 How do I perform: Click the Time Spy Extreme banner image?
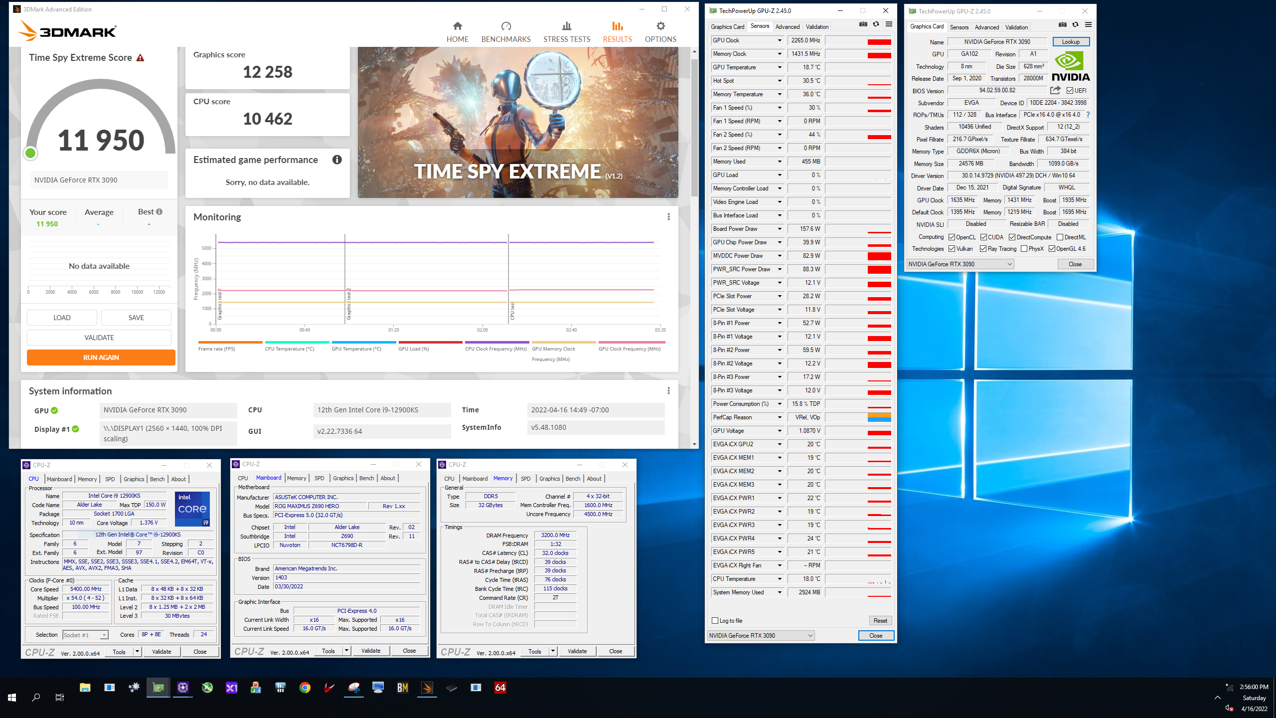point(518,123)
